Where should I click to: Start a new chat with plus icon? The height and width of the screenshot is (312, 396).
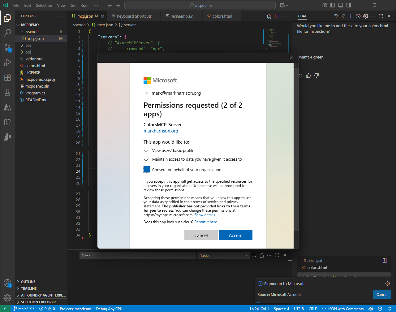pos(351,16)
